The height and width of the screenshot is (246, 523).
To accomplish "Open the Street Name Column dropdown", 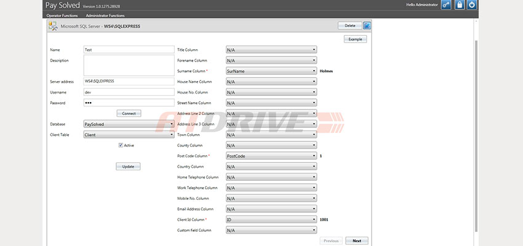I will (271, 103).
